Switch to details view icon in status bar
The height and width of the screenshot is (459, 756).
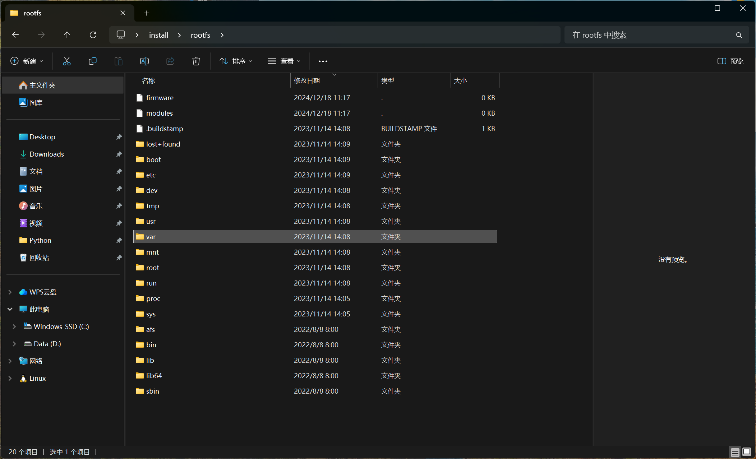coord(735,452)
